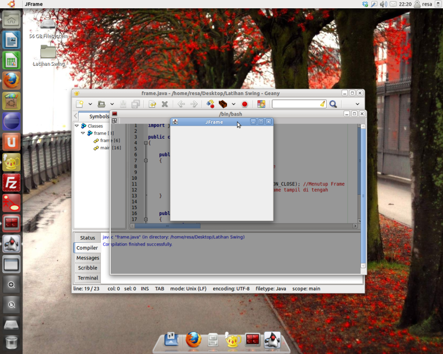Click the Reload file icon in Geany toolbar
Image resolution: width=443 pixels, height=354 pixels.
(152, 104)
